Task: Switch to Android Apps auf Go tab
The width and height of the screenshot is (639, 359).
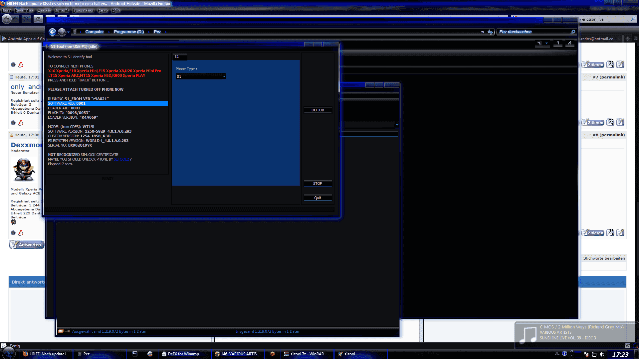Action: click(23, 39)
